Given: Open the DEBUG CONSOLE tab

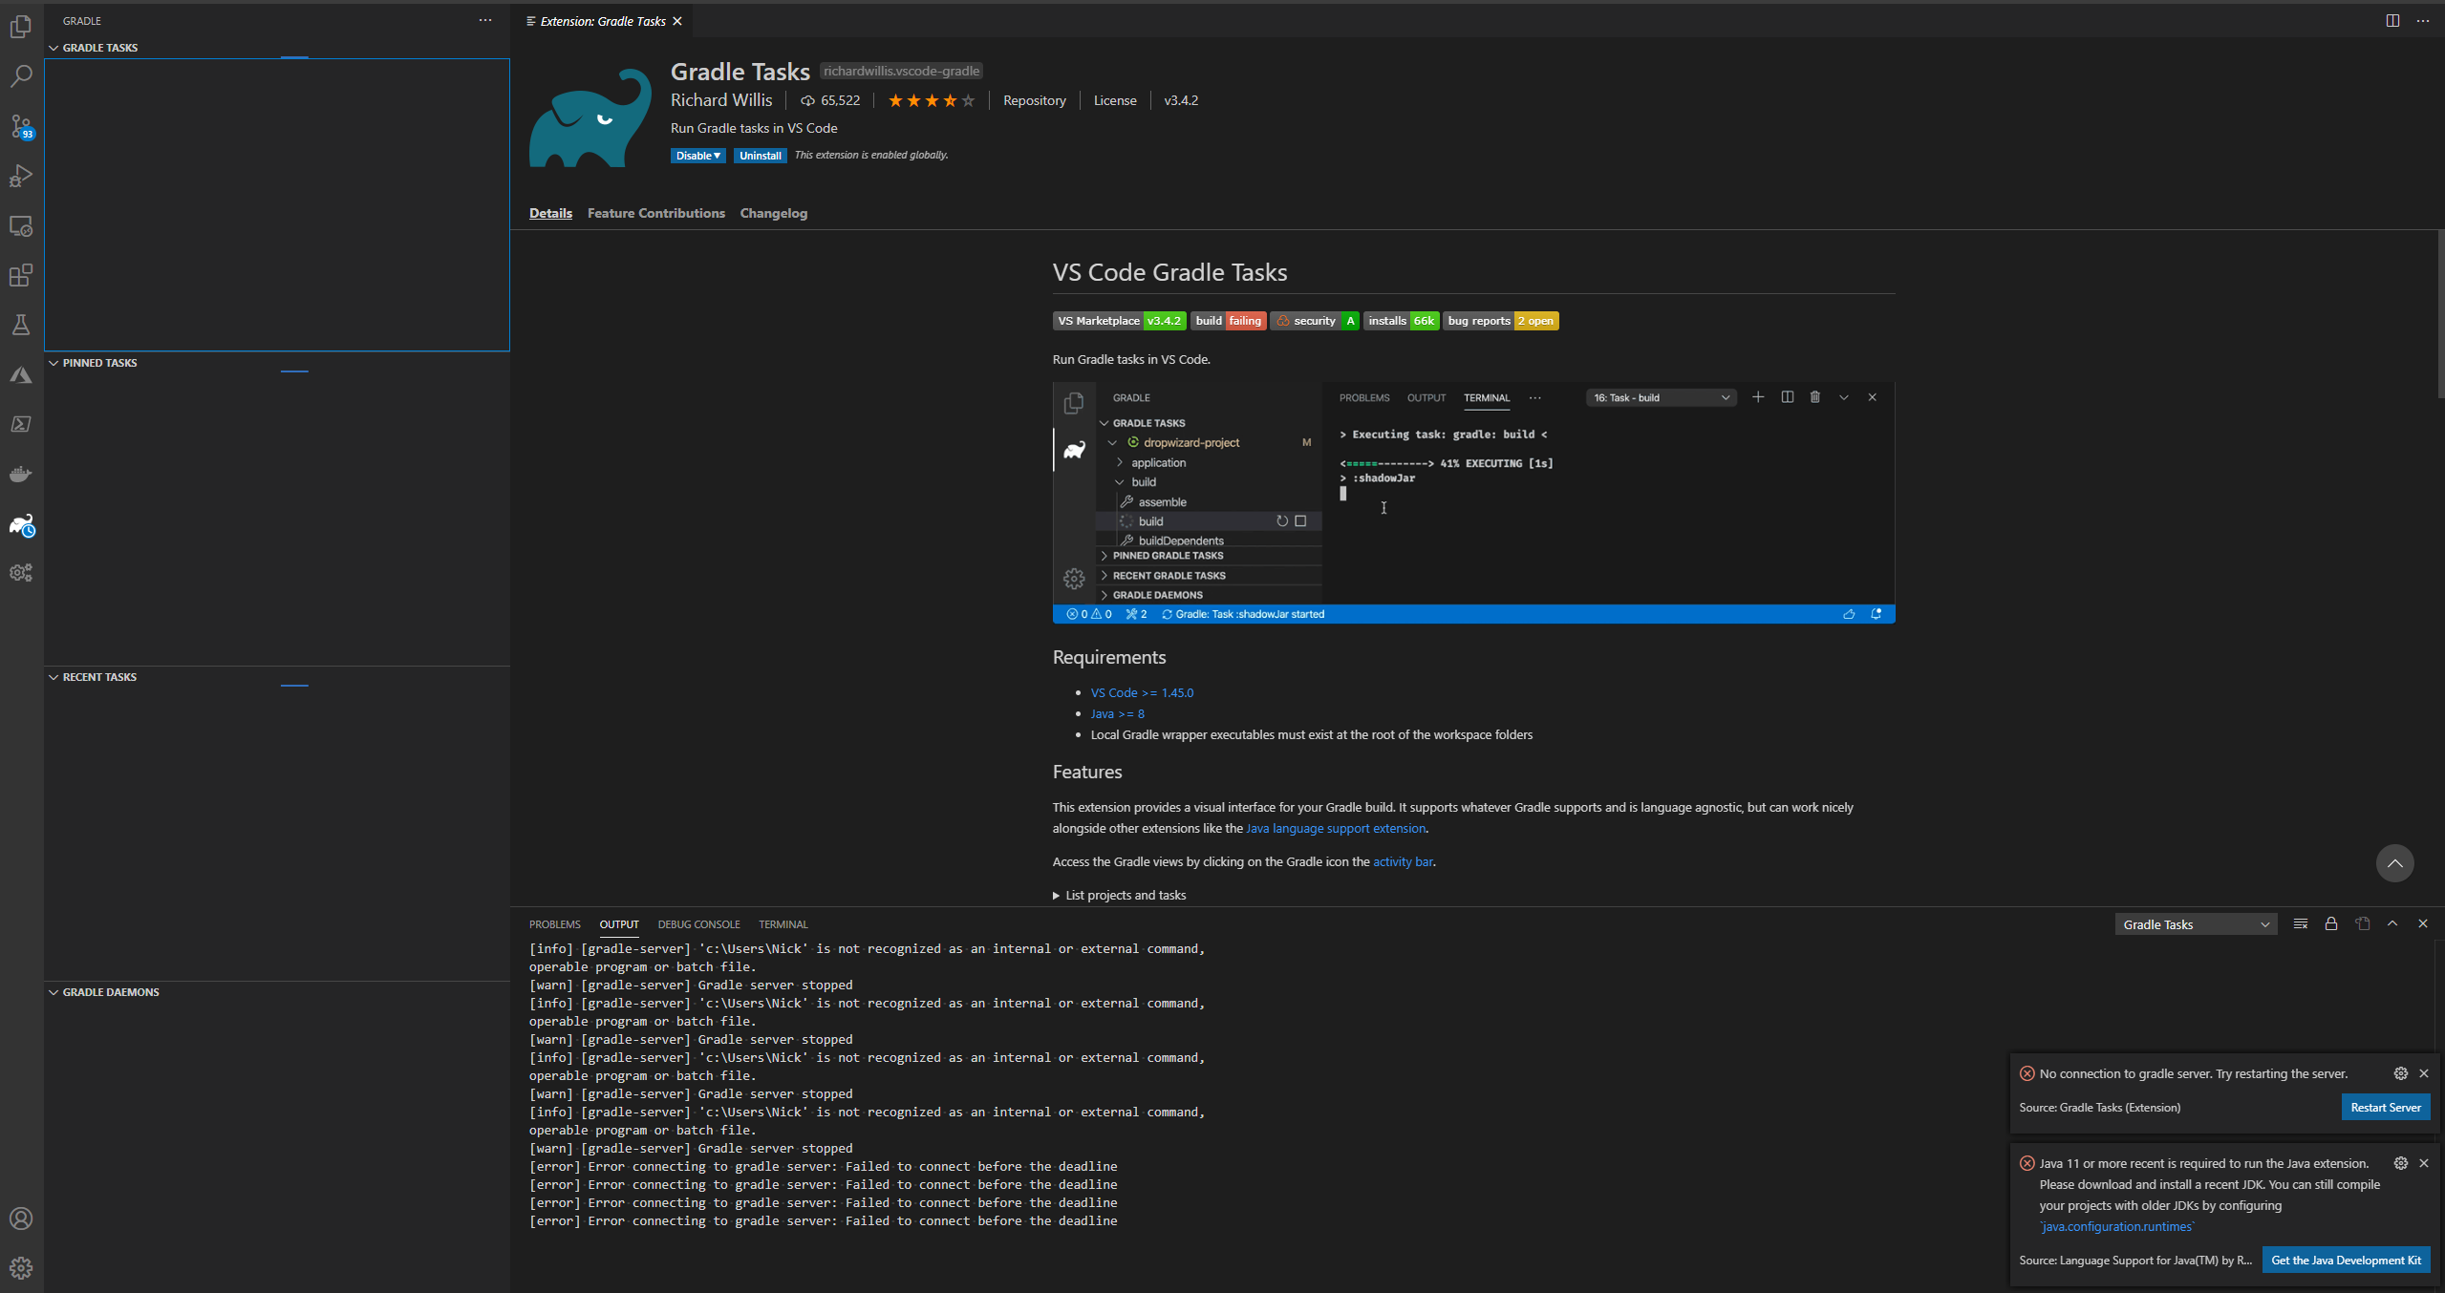Looking at the screenshot, I should [698, 923].
